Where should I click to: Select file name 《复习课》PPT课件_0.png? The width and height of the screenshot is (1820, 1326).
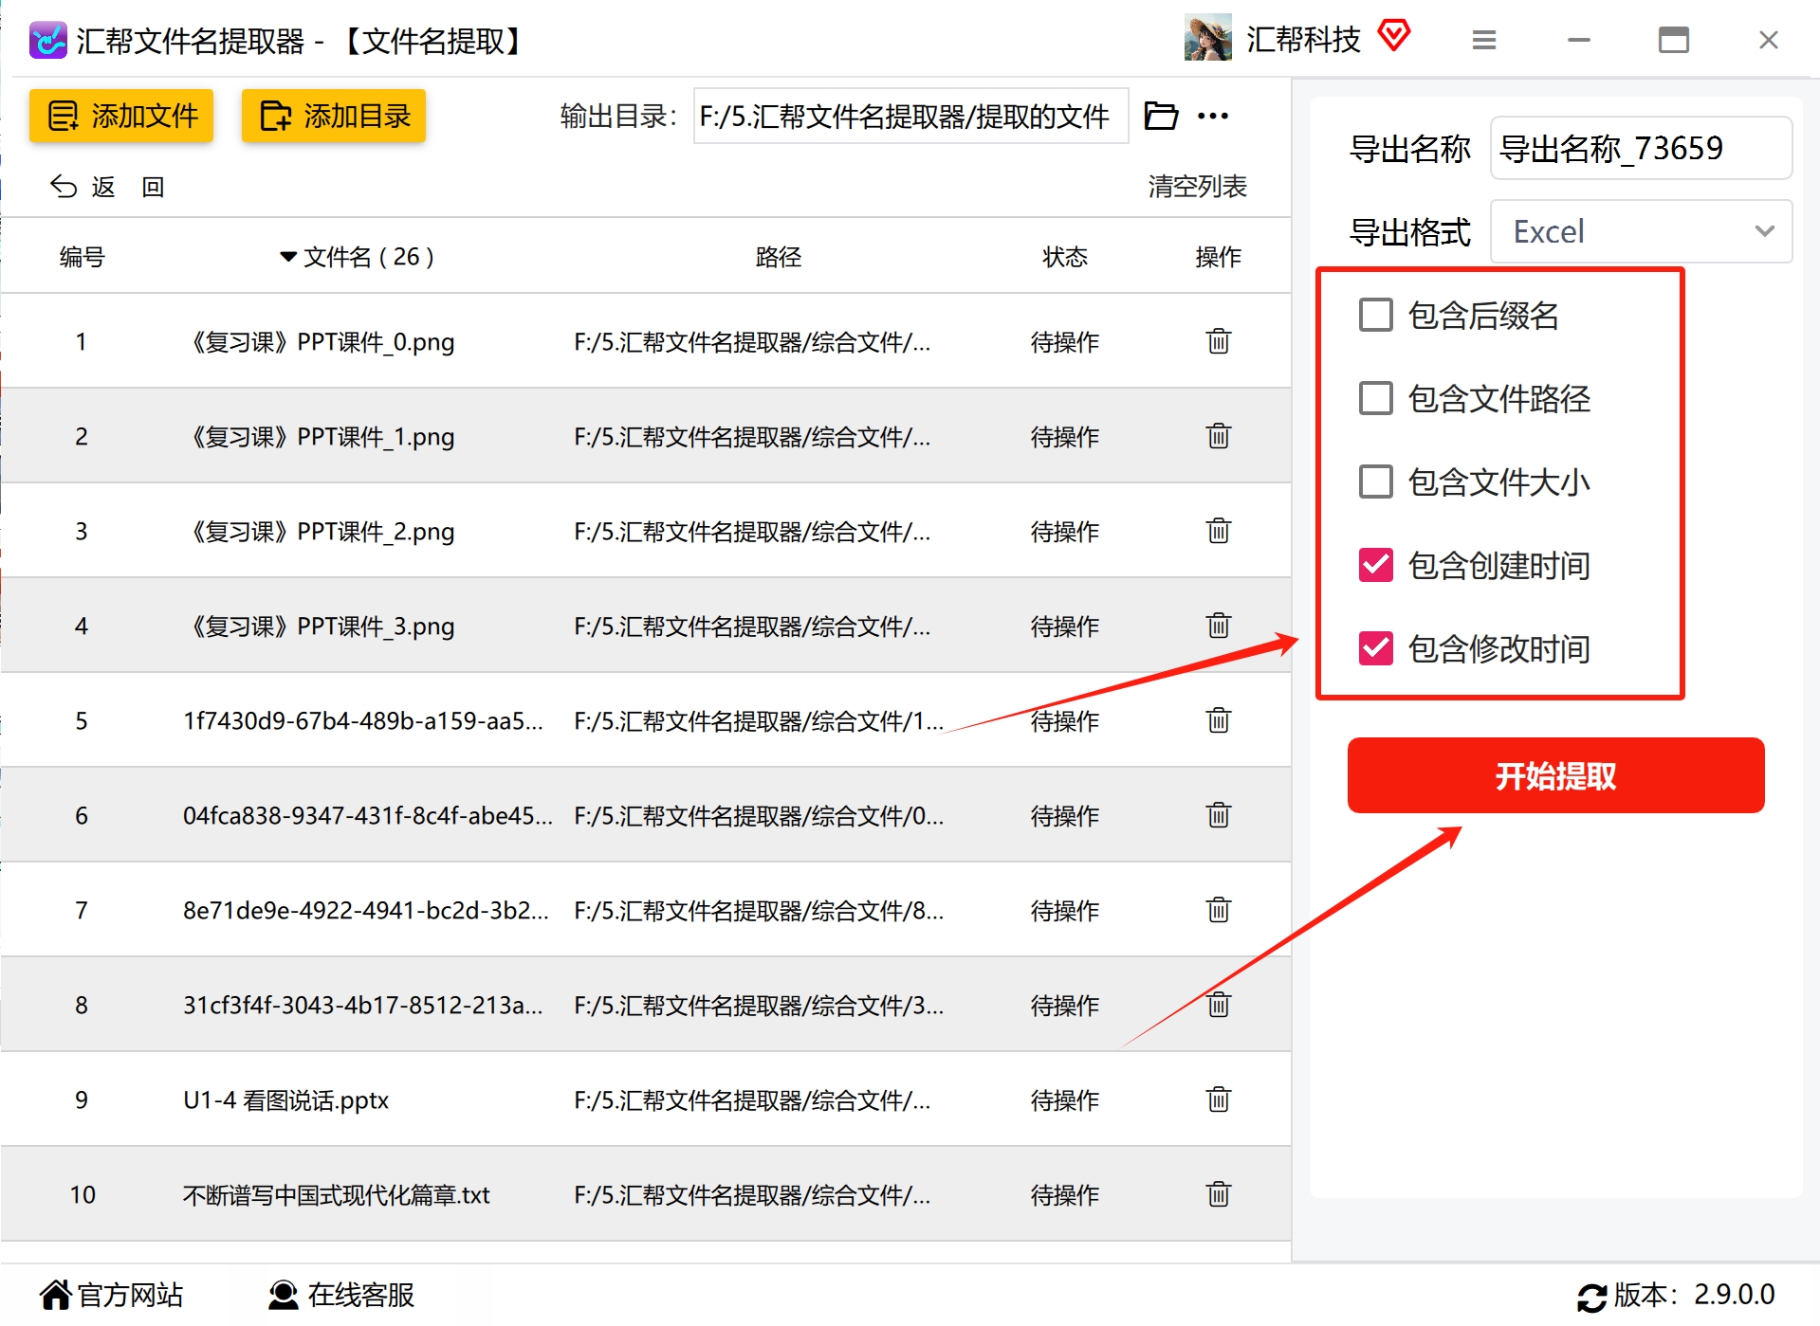pos(320,341)
